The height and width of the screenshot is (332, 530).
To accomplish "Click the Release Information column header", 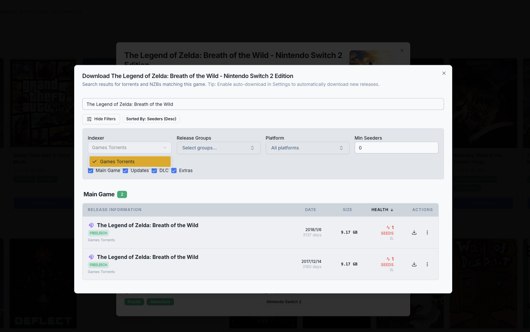I will tap(115, 210).
